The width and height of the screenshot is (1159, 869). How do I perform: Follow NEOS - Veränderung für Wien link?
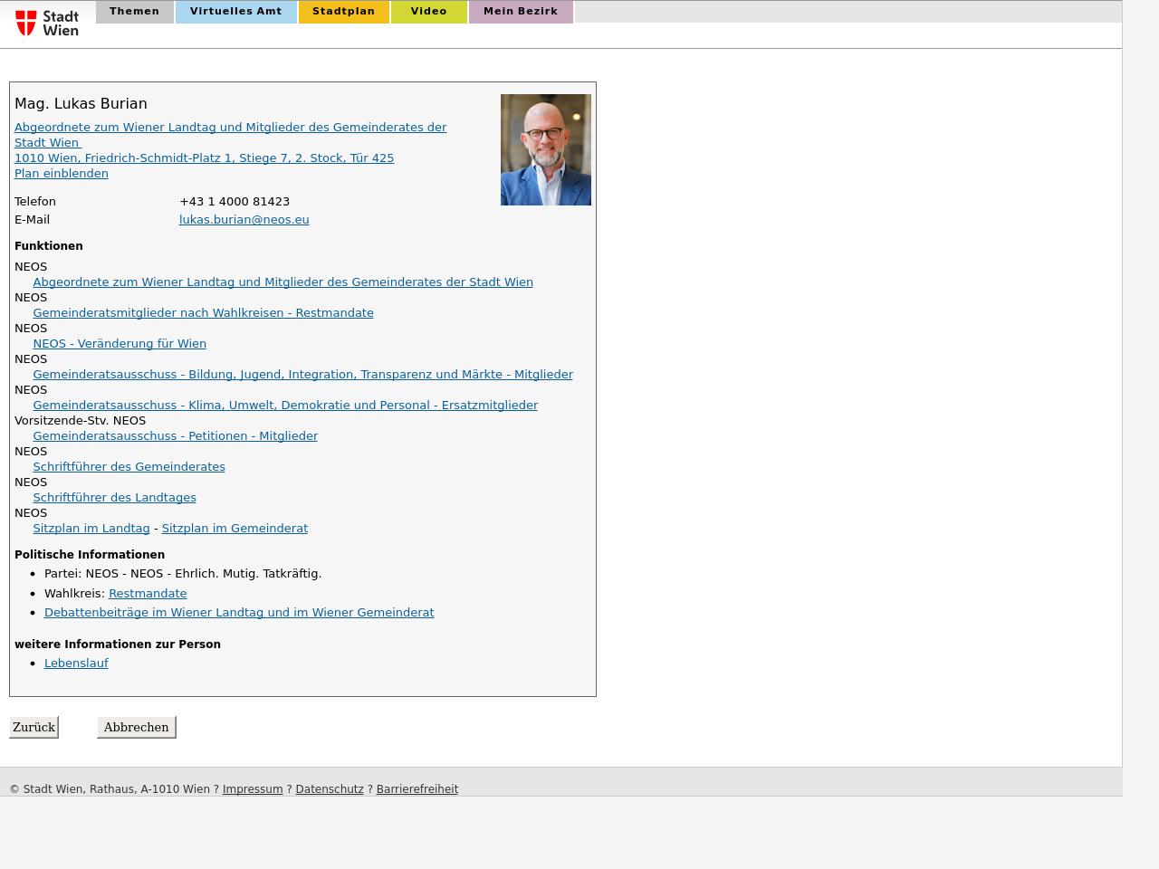(x=120, y=344)
